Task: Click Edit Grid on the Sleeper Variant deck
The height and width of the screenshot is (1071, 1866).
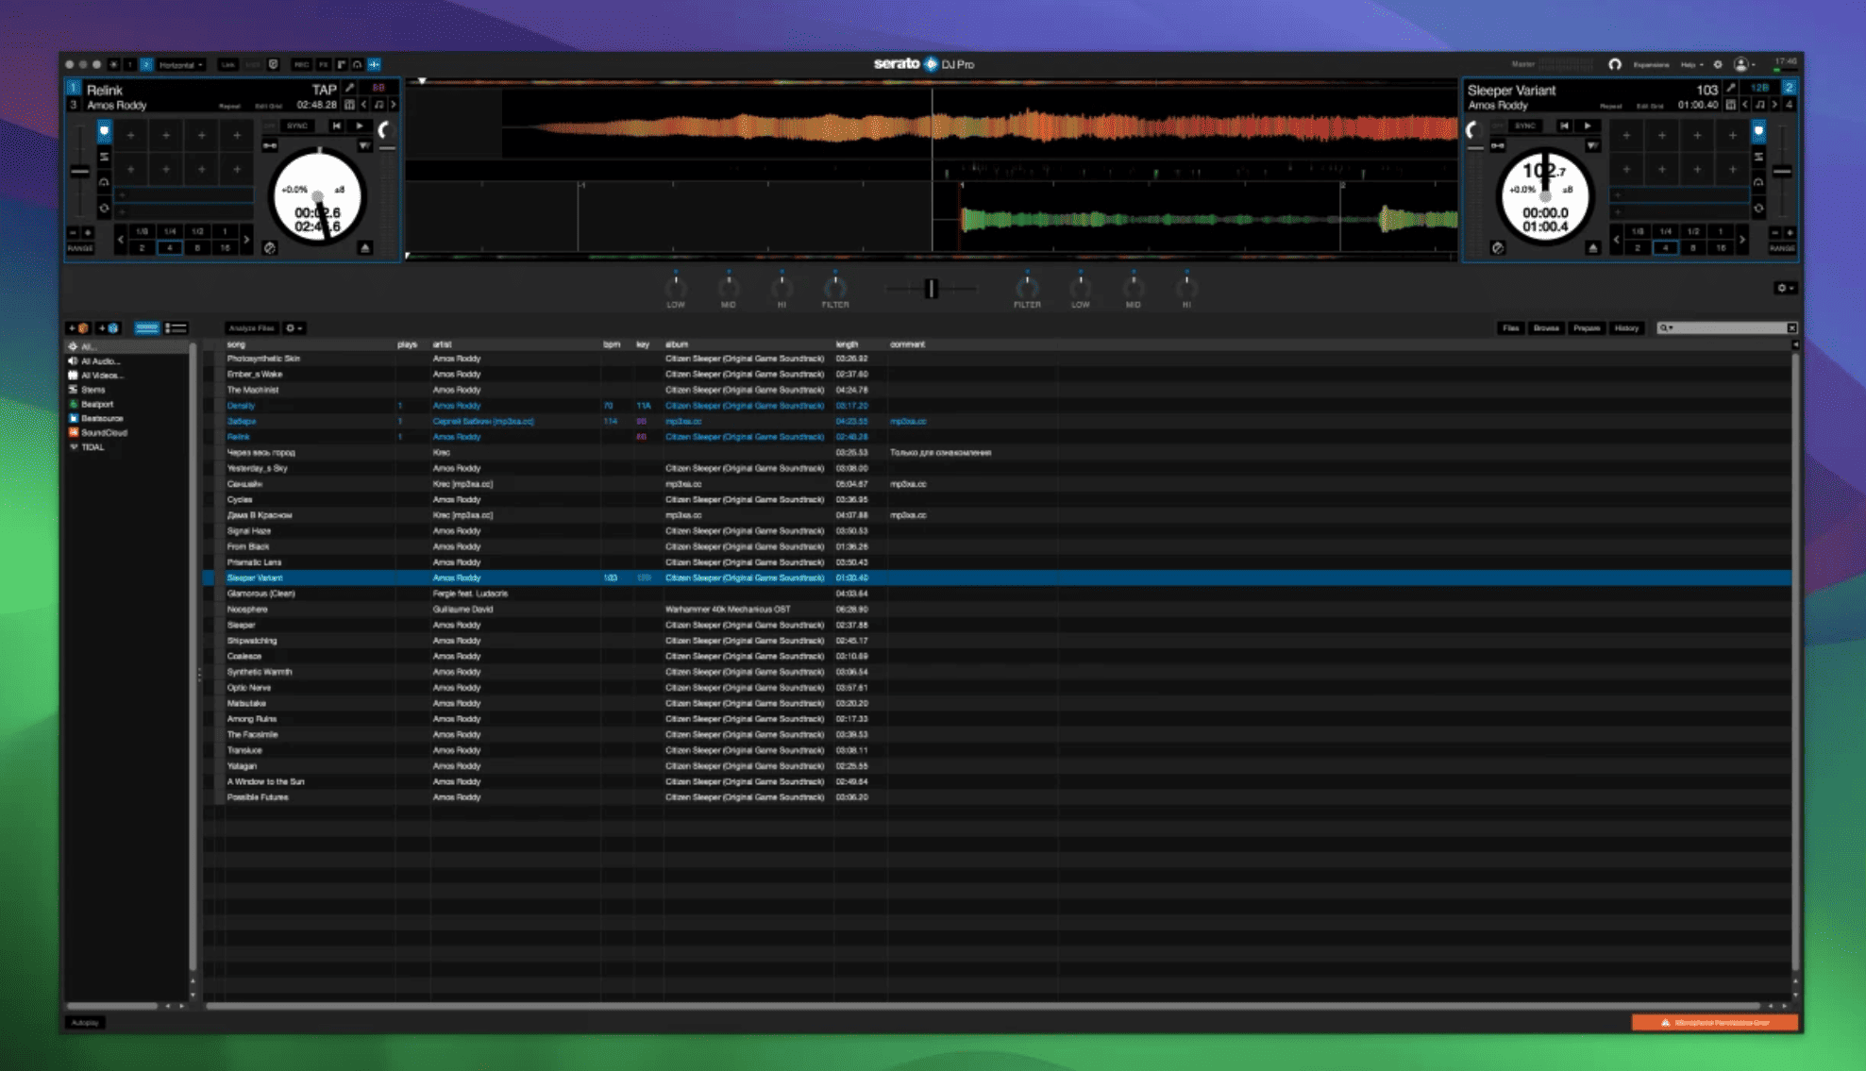Action: 1650,106
